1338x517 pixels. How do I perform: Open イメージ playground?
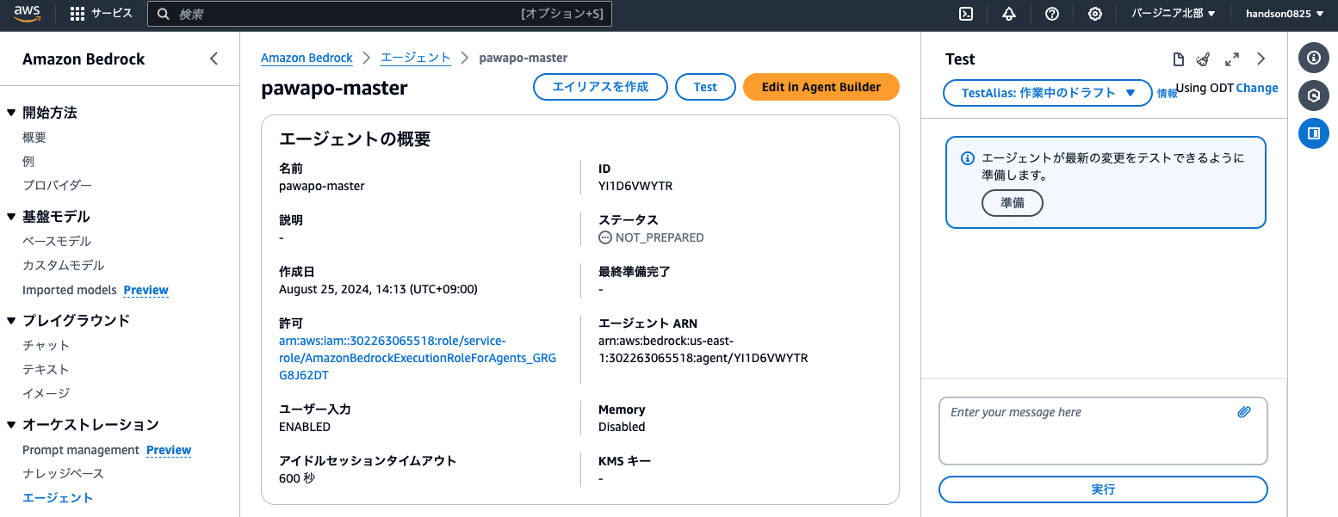click(46, 394)
